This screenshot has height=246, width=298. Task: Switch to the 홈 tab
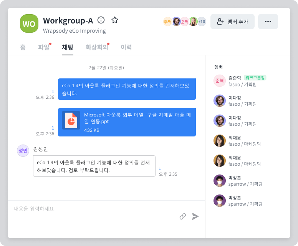pyautogui.click(x=23, y=47)
